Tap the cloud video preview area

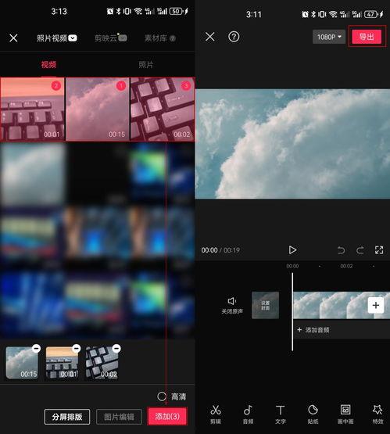292,144
